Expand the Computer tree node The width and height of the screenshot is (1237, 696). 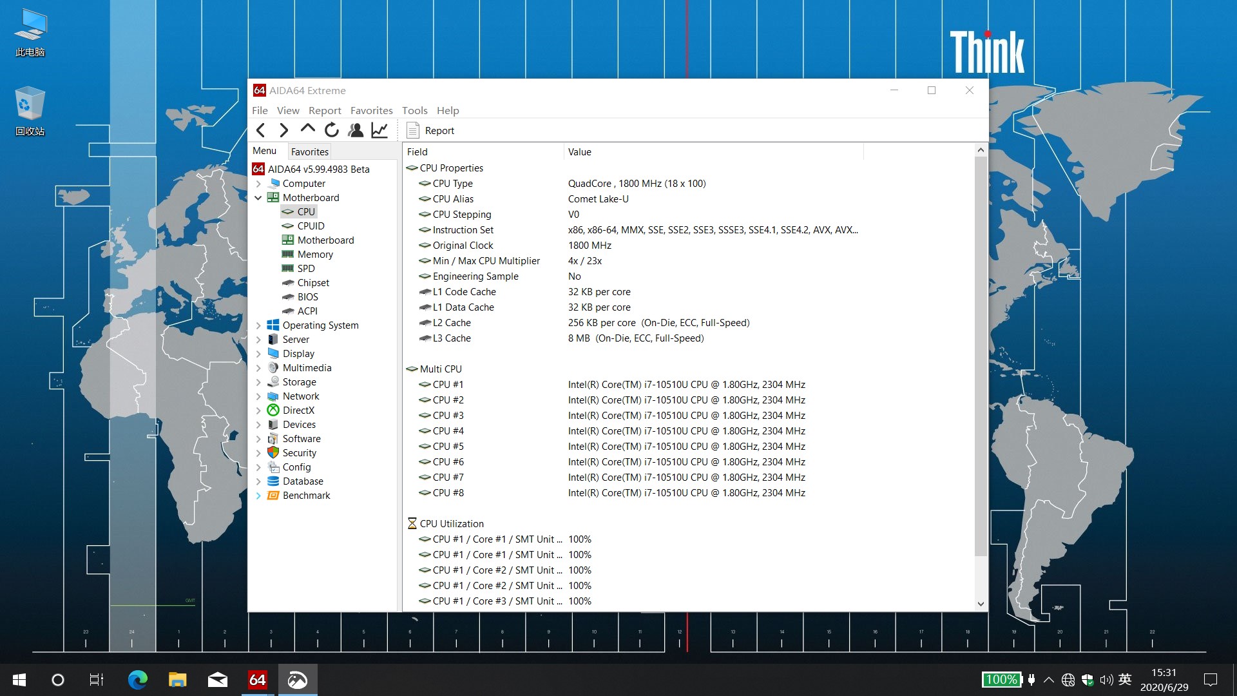pyautogui.click(x=258, y=184)
